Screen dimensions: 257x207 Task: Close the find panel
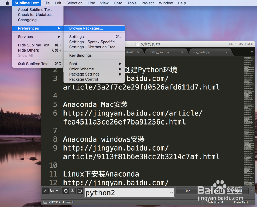(252, 190)
